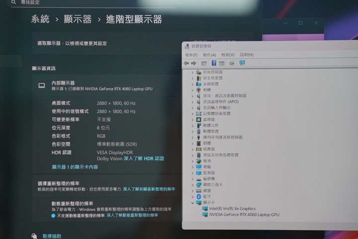Click the RGB color format value
Screen dimensions: 358x239
(101, 136)
